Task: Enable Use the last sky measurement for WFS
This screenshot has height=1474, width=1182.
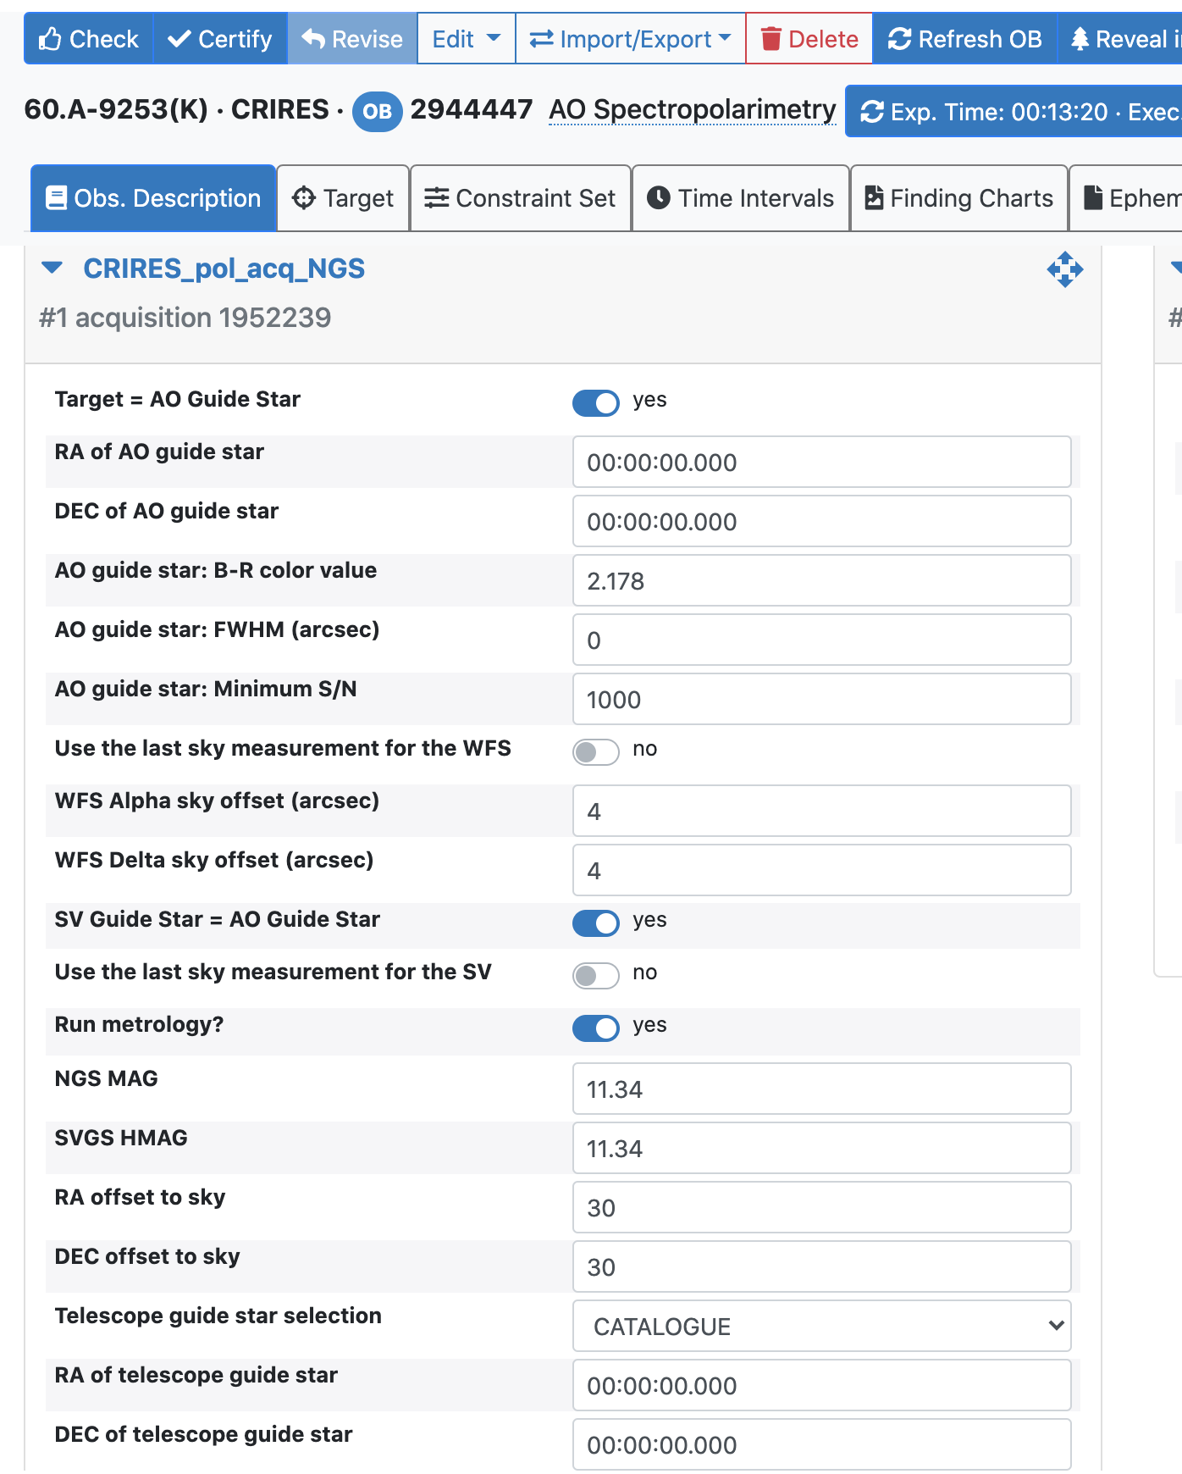Action: click(x=595, y=751)
